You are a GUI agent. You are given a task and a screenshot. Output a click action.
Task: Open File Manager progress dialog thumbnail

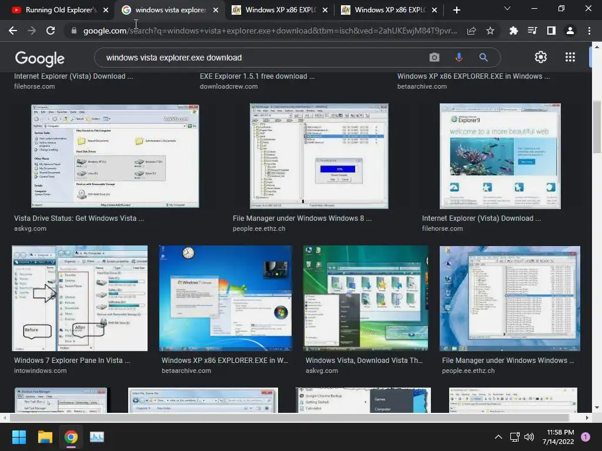point(319,156)
